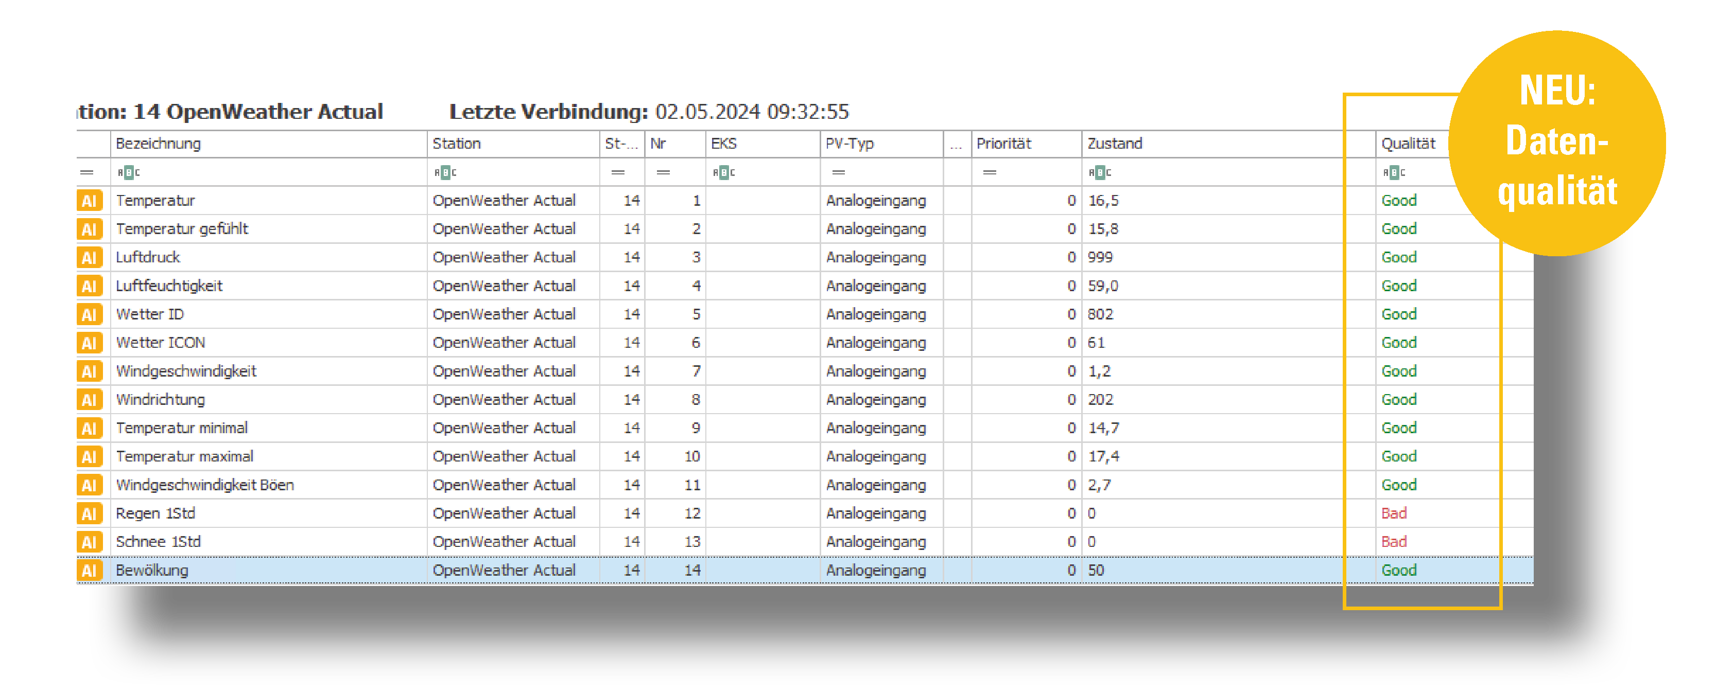Click the AI icon for Regen 1Std
Image resolution: width=1716 pixels, height=693 pixels.
[89, 513]
